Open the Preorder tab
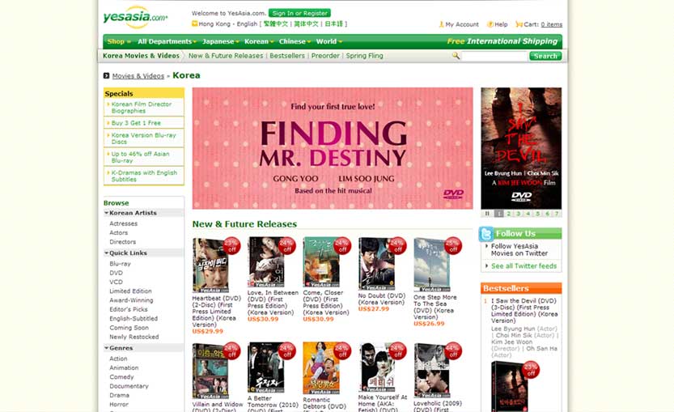 [x=325, y=56]
